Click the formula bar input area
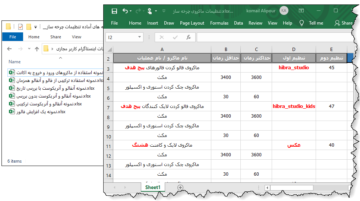This screenshot has height=201, width=360. coord(274,37)
